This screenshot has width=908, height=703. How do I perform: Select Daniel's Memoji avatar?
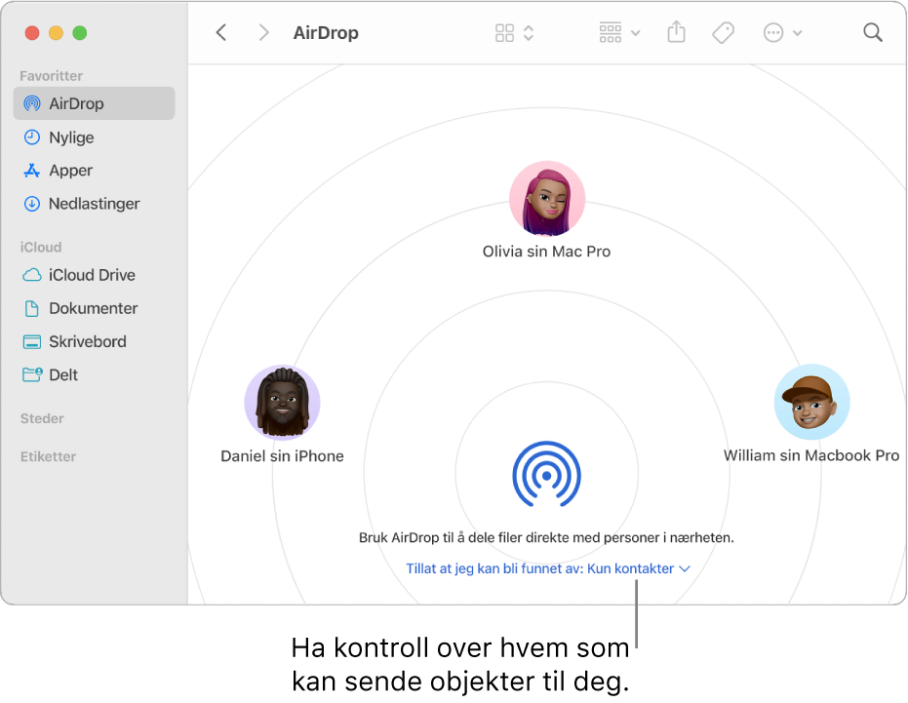[282, 403]
